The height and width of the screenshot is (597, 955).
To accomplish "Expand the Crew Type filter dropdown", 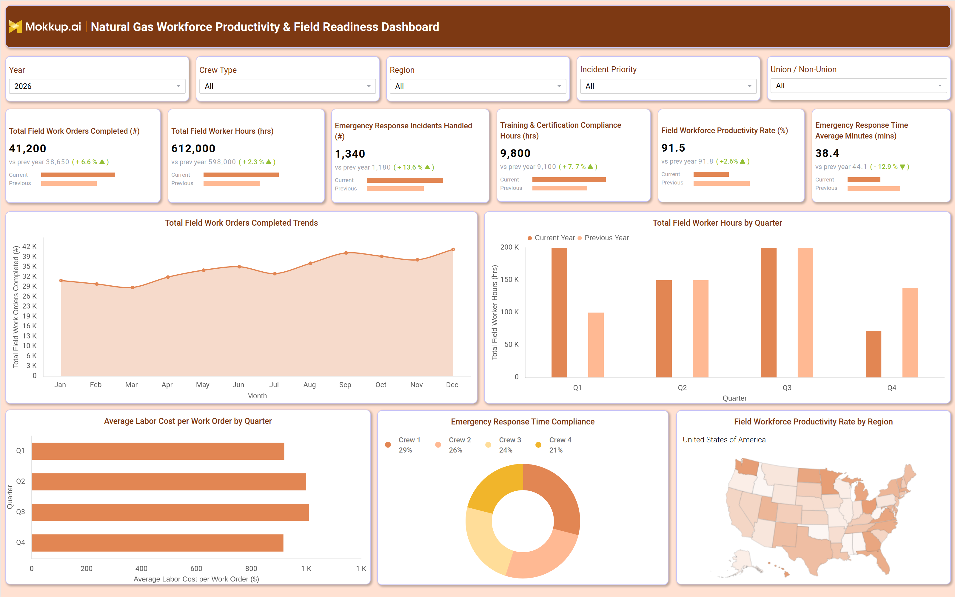I will point(287,86).
